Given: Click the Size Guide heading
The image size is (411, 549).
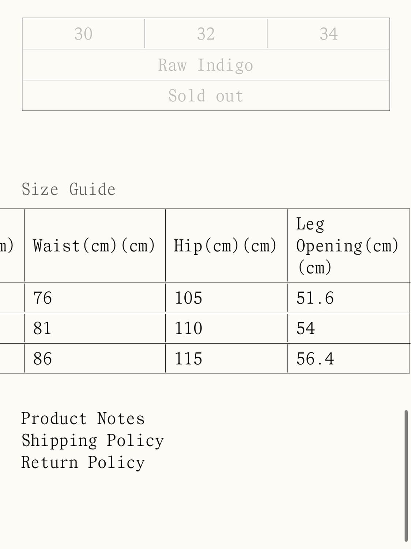Looking at the screenshot, I should (68, 189).
